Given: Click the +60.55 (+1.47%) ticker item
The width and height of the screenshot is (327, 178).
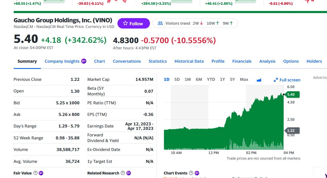Looking at the screenshot, I should [27, 4].
